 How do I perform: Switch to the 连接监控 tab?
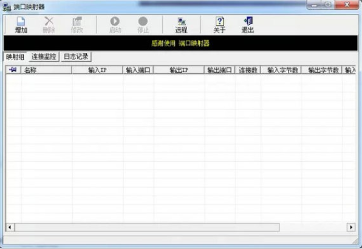tap(44, 57)
